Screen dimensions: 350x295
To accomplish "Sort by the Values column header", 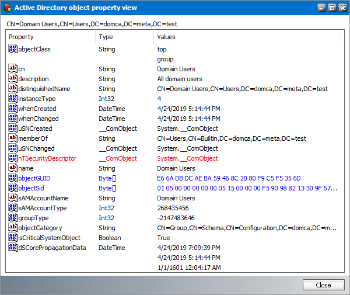I will tap(247, 37).
